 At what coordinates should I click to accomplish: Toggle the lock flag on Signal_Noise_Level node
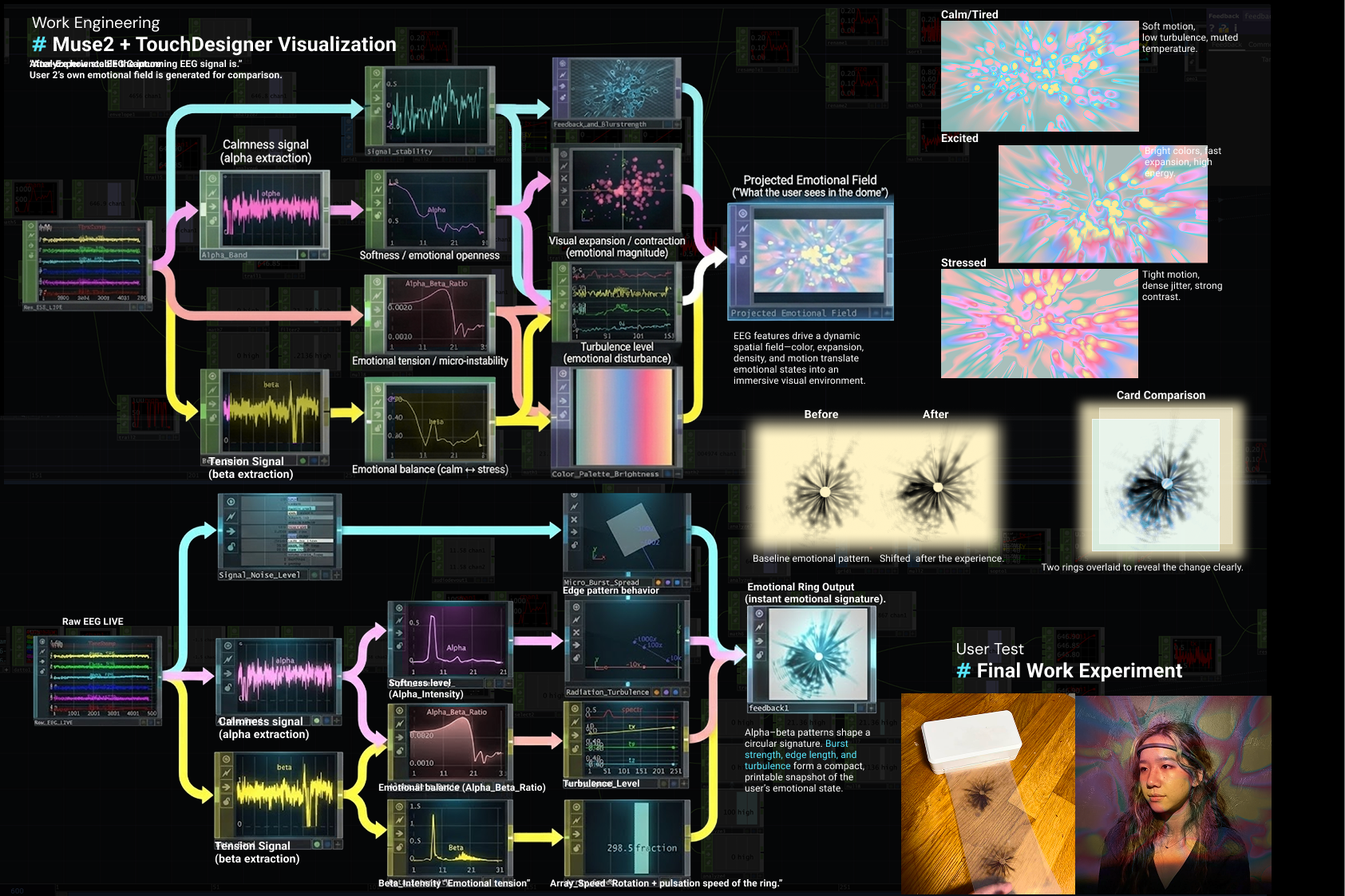pyautogui.click(x=231, y=547)
